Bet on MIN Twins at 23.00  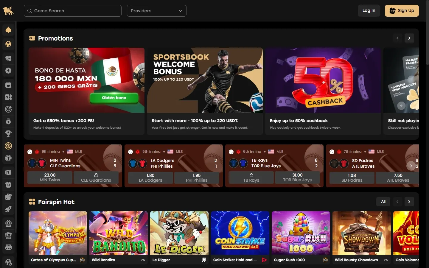pyautogui.click(x=50, y=177)
